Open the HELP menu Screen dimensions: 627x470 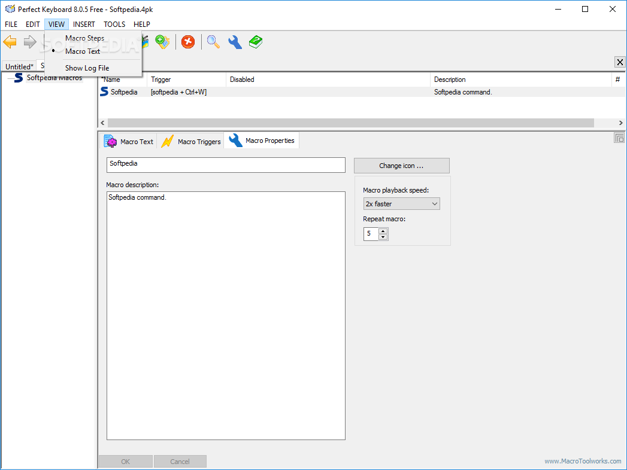pyautogui.click(x=142, y=25)
